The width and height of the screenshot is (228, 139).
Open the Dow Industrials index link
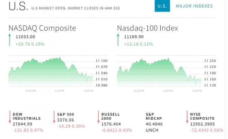[x=27, y=116]
